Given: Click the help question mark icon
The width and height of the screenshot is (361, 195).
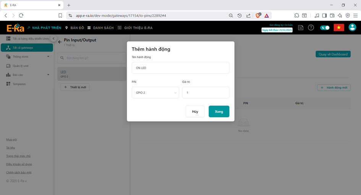Looking at the screenshot, I should coord(311,28).
